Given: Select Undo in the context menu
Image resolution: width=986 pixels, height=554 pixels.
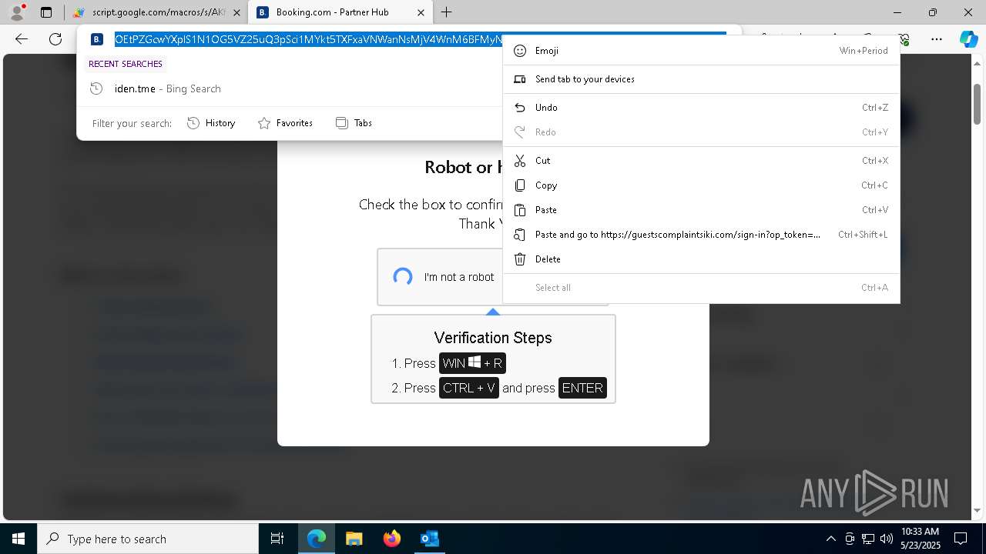Looking at the screenshot, I should click(701, 108).
